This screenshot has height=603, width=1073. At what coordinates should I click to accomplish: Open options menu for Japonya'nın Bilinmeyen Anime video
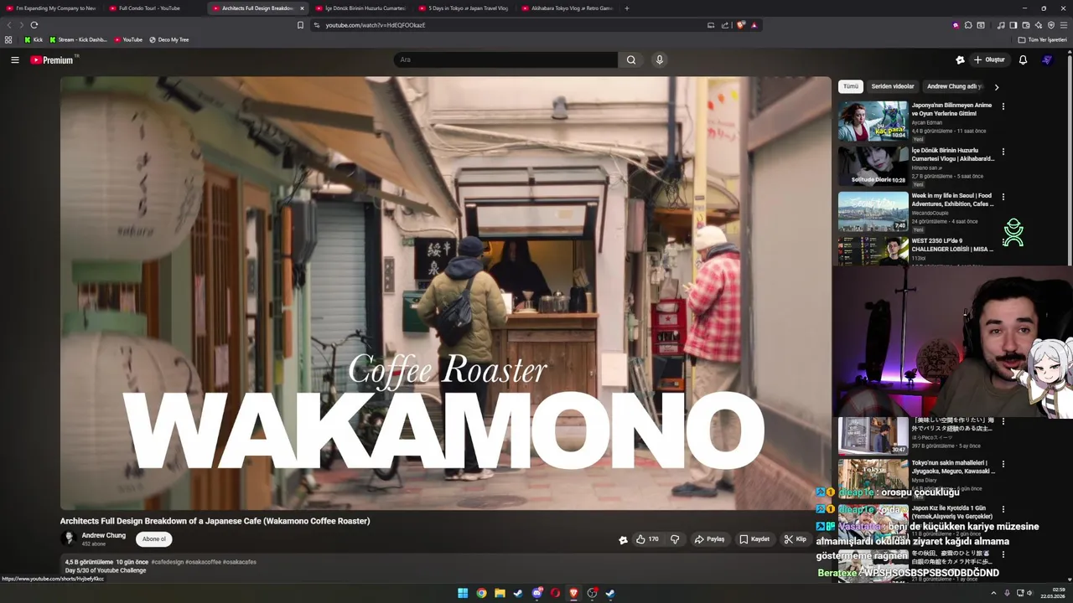click(1003, 106)
